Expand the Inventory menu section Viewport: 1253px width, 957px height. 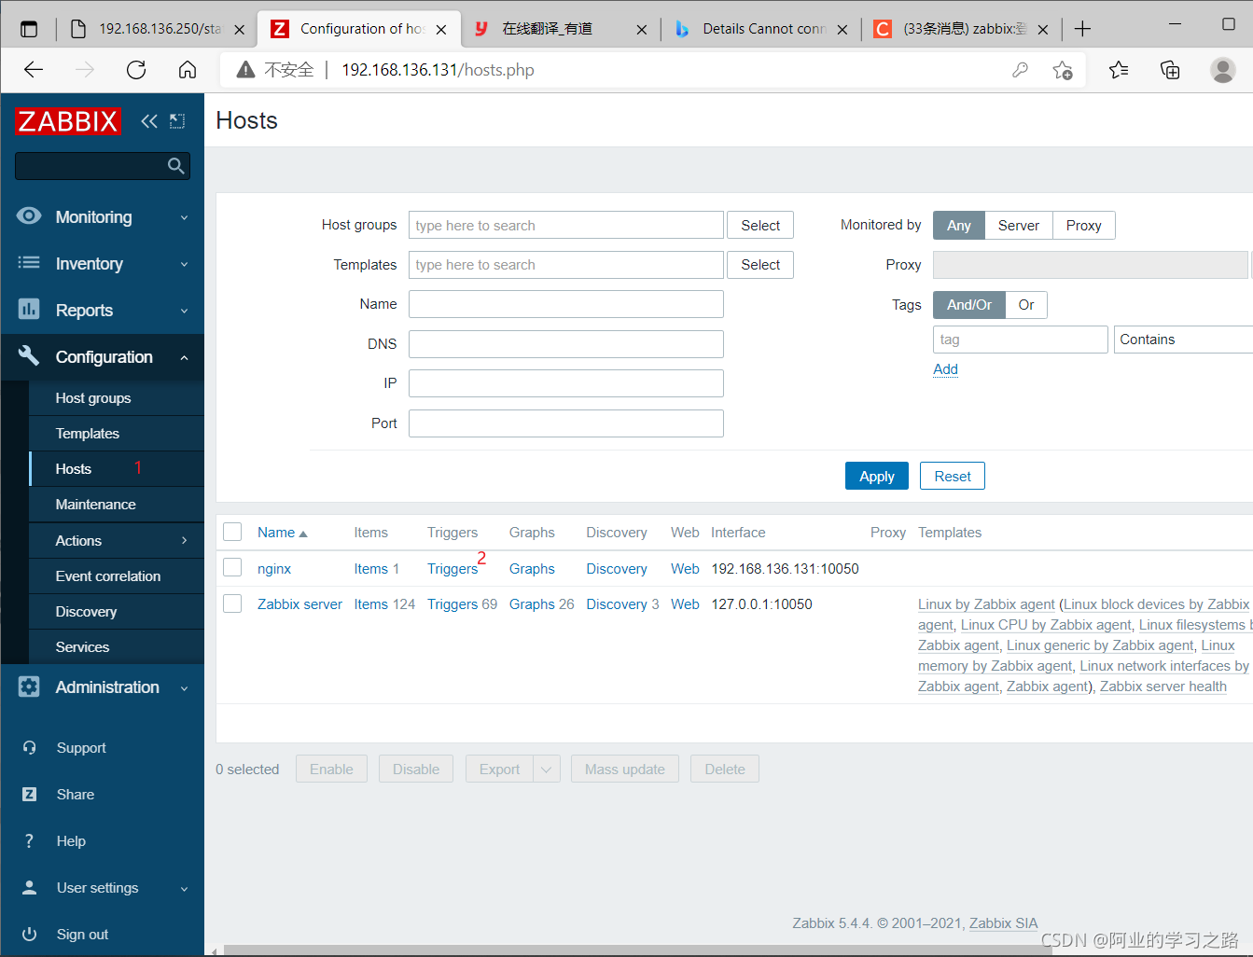point(184,264)
